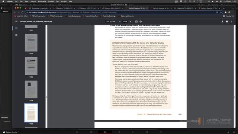Open the Chrome File menu
Image resolution: width=238 pixels, height=134 pixels.
tap(16, 1)
